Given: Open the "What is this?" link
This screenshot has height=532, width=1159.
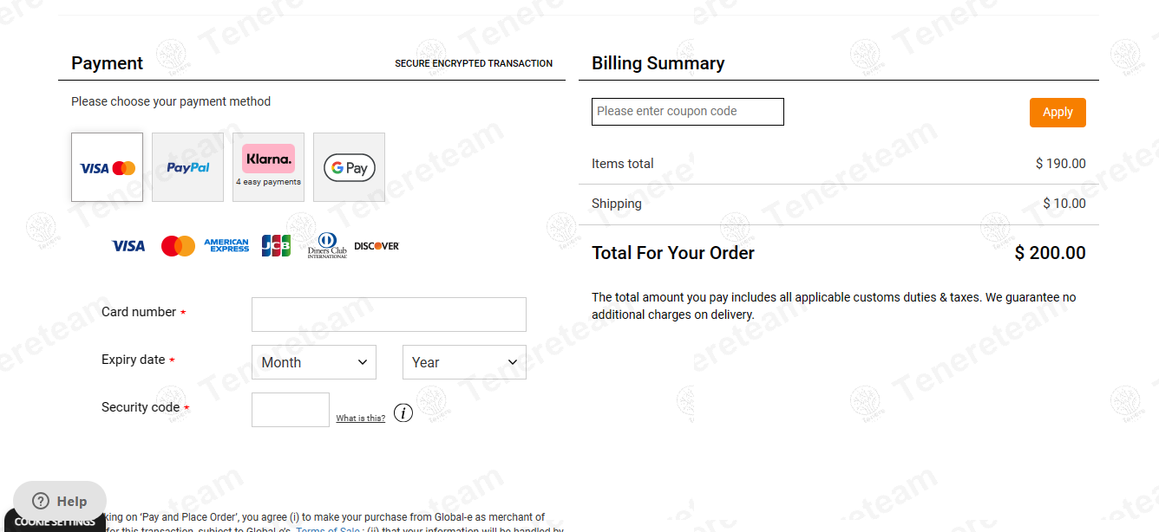Looking at the screenshot, I should (361, 418).
